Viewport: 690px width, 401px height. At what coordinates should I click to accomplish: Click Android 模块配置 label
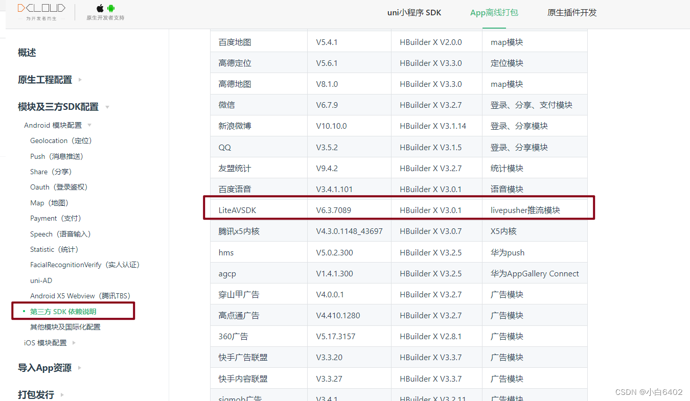(53, 125)
